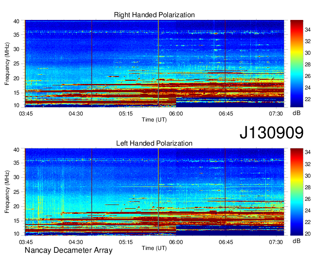Screen dimensions: 316x256
Task: Click 10 MHz tick on Right Handed plot
Action: (16, 105)
